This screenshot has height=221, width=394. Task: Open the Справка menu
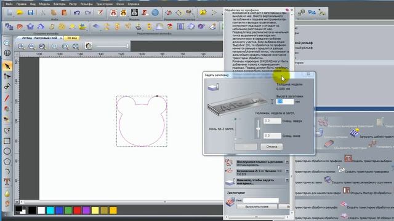[133, 4]
